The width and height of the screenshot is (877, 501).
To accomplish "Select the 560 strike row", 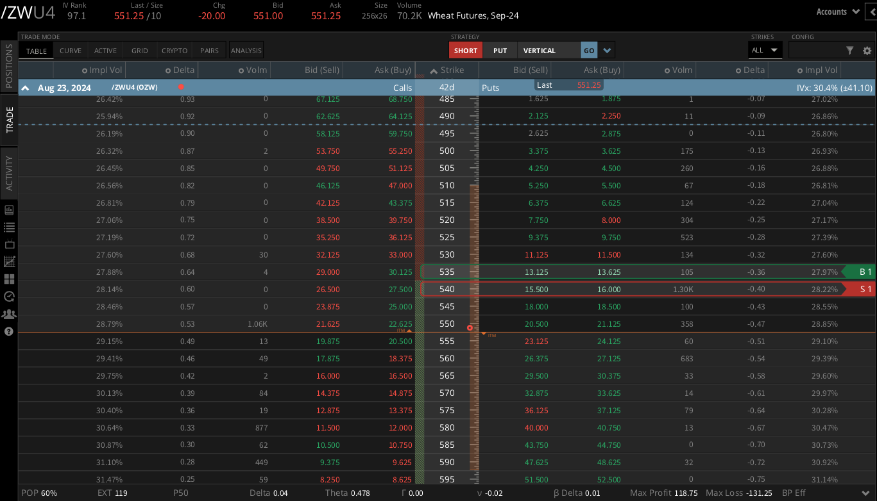I will point(447,358).
